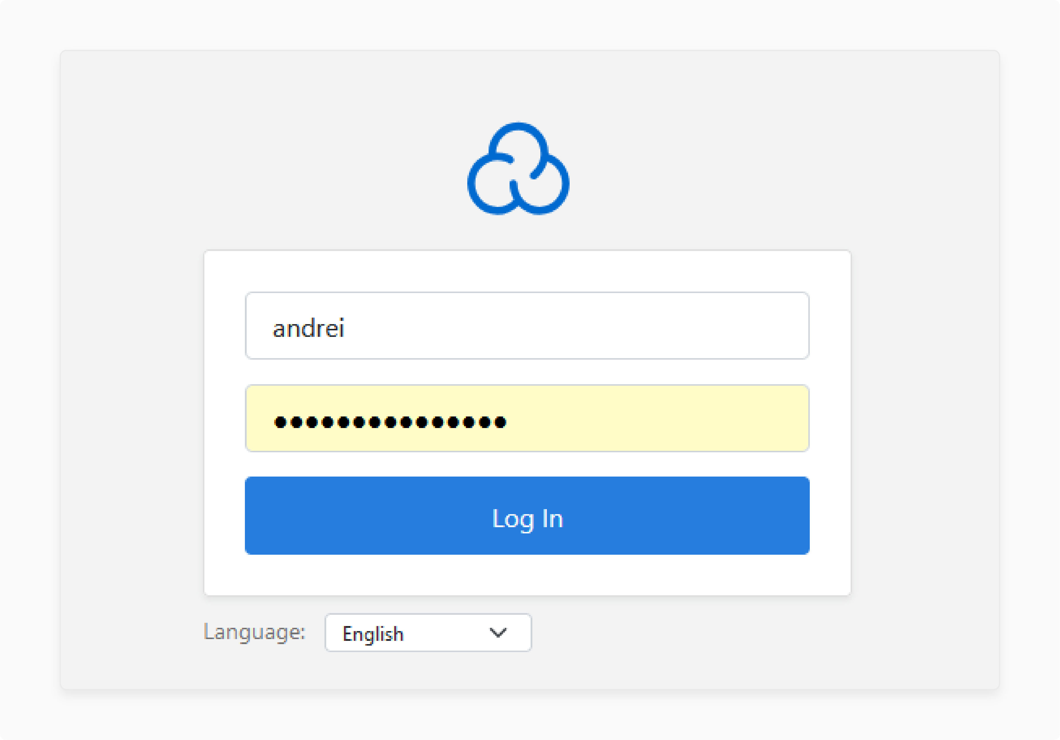Screen dimensions: 1060x740
Task: Click white space below Log In button
Action: [x=527, y=575]
